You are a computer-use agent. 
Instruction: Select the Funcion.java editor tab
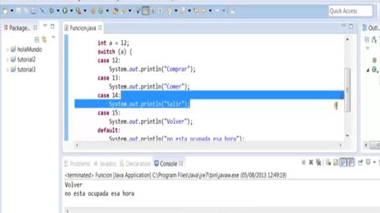point(83,28)
